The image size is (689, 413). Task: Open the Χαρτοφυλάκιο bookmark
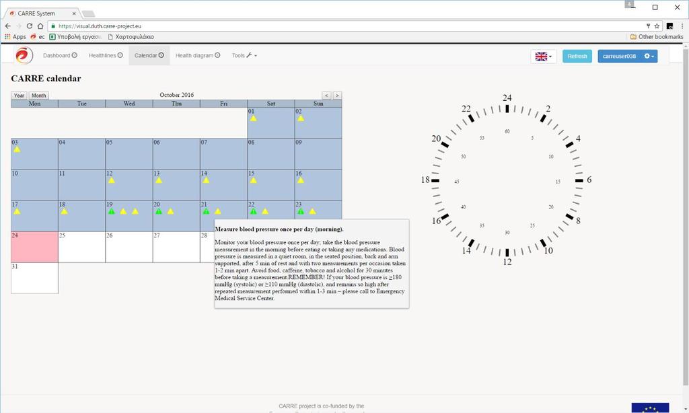tap(131, 37)
